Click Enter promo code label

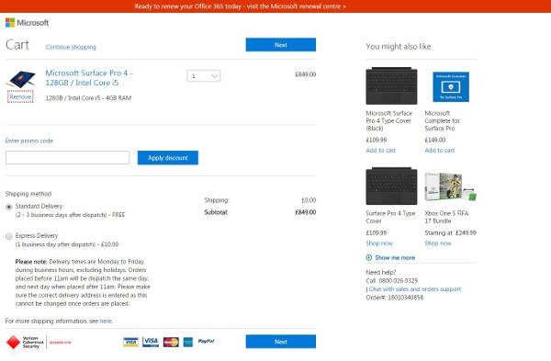pyautogui.click(x=29, y=141)
